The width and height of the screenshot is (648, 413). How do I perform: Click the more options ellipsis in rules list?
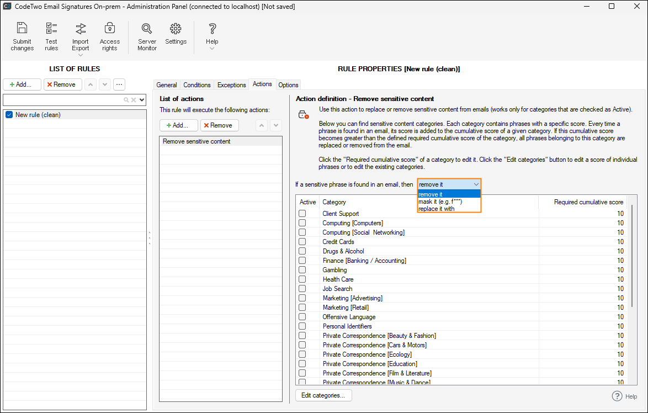[119, 84]
